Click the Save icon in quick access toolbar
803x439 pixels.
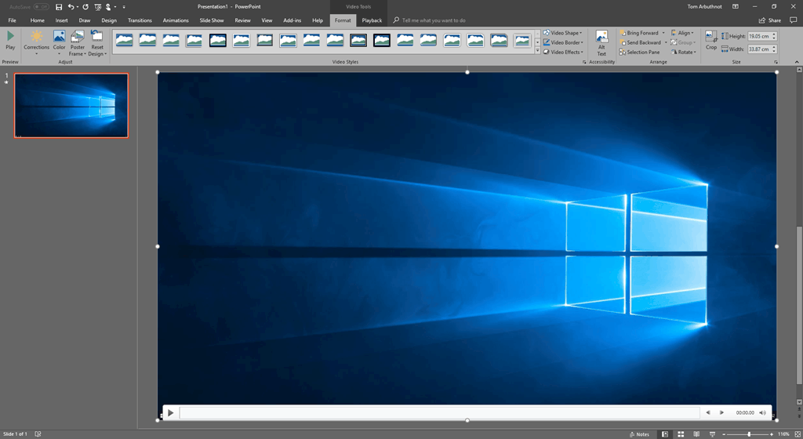(59, 7)
